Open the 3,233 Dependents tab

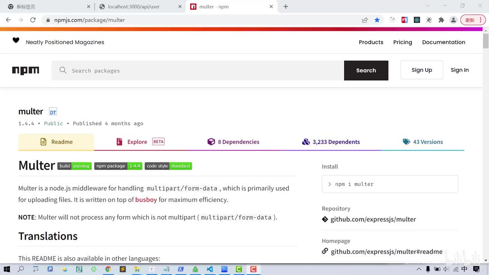(331, 142)
